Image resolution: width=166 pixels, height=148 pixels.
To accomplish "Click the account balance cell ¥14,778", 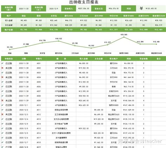I will [54, 30].
